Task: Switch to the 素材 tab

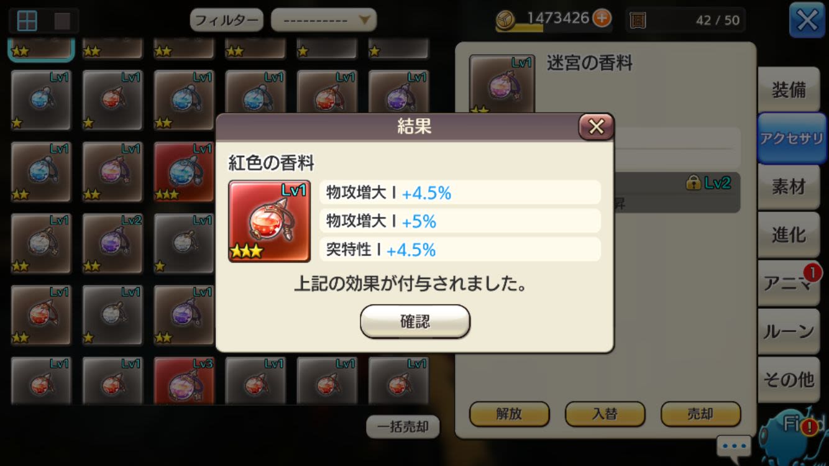Action: click(789, 186)
